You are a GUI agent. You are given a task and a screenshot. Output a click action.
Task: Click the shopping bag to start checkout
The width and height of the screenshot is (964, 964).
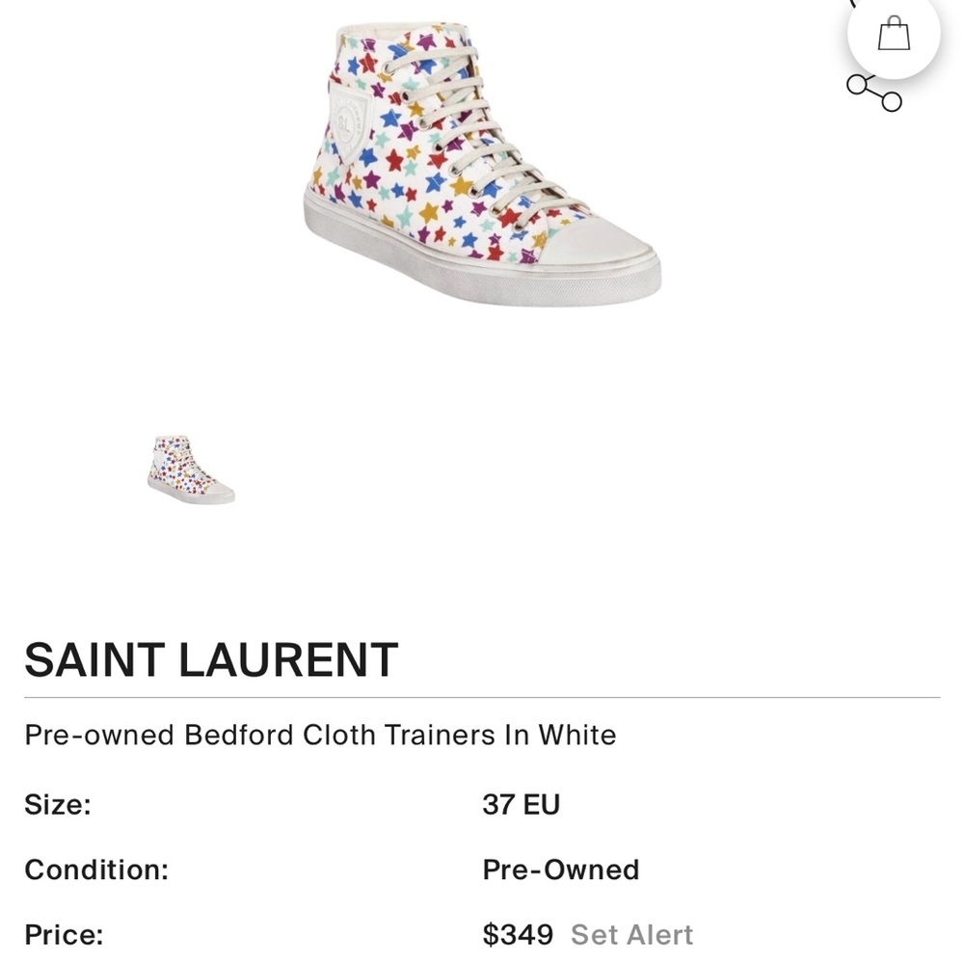tap(897, 32)
